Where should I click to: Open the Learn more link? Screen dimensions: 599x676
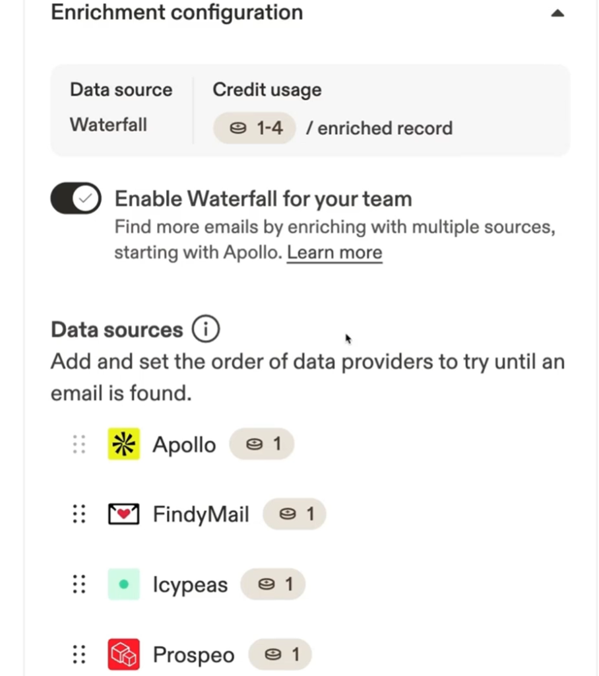coord(334,253)
